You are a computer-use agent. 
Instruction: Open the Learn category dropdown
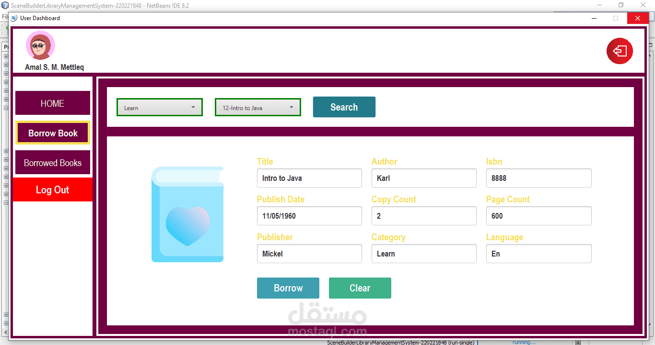159,107
